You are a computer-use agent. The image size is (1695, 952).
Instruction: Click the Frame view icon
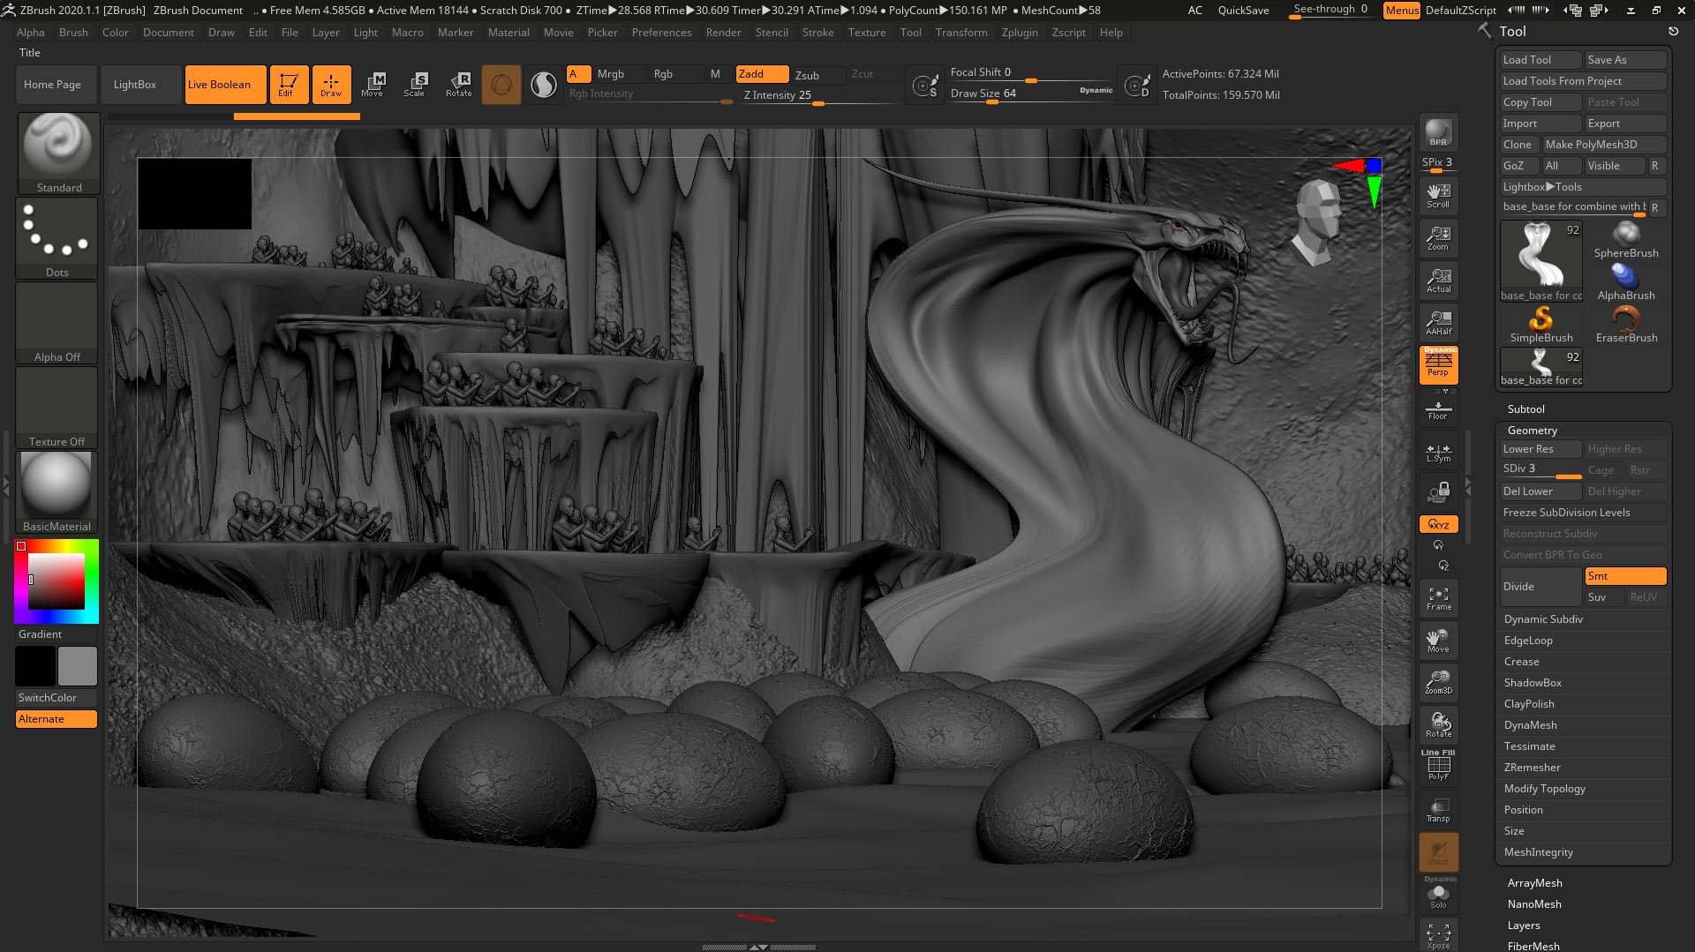tap(1438, 598)
